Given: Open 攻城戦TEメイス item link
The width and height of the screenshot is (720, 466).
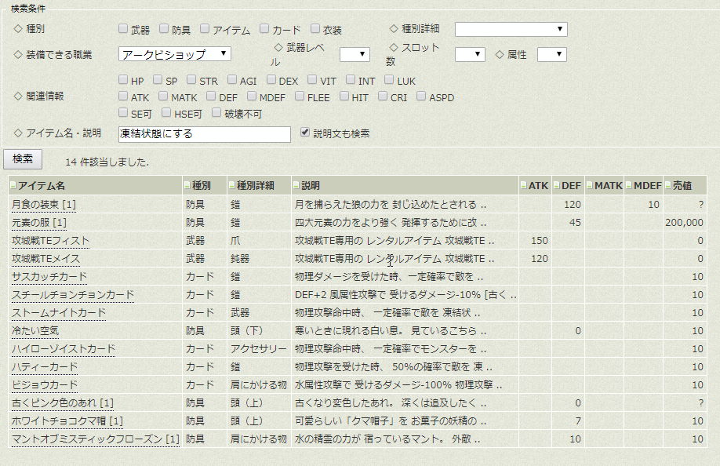Looking at the screenshot, I should pyautogui.click(x=46, y=258).
